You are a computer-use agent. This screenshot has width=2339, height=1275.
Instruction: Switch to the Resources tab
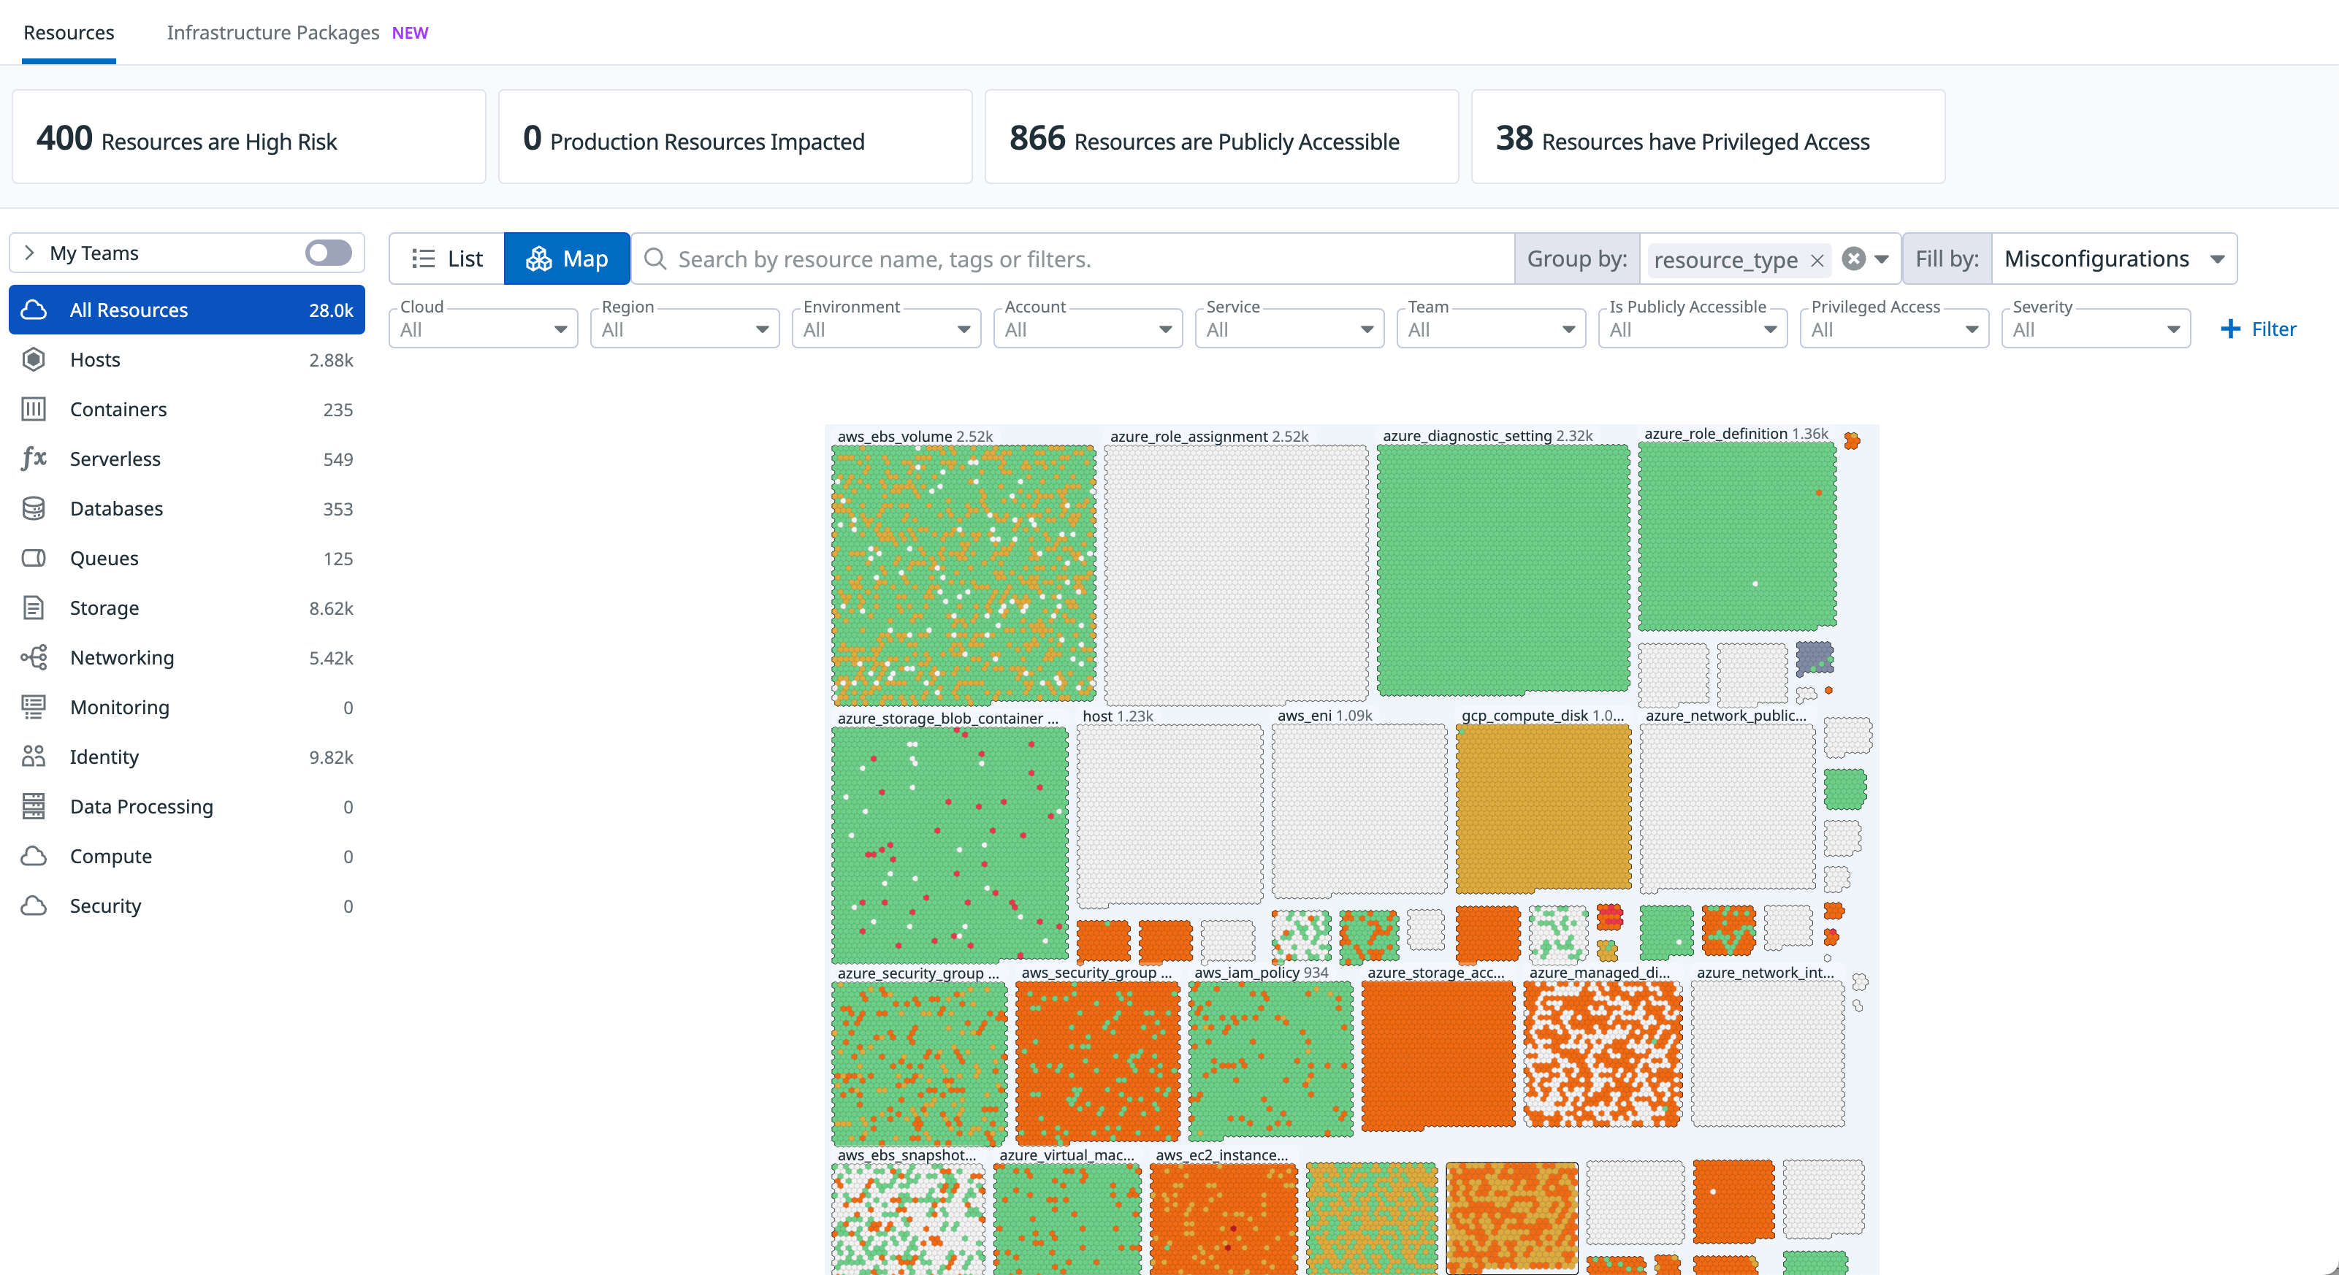coord(69,33)
